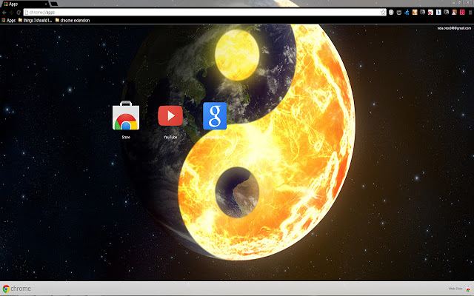Click the pink square extension icon
Screen dimensions: 474x296
pos(462,12)
